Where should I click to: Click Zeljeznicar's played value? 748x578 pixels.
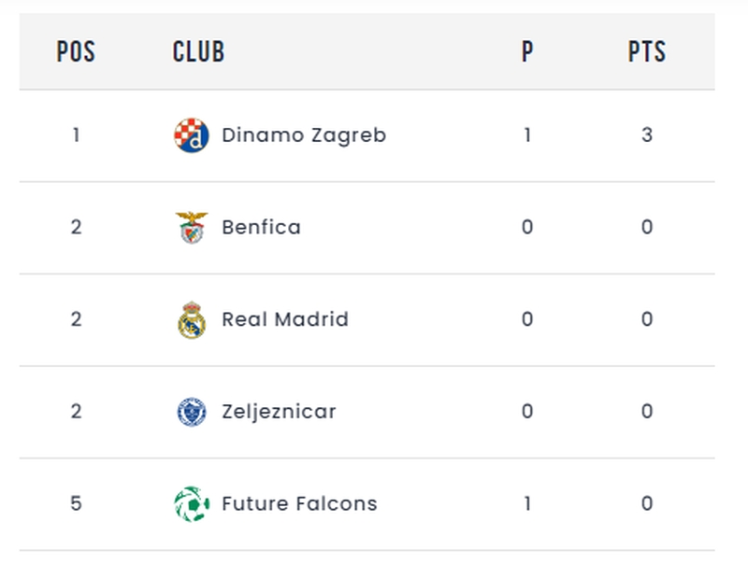[x=527, y=412]
